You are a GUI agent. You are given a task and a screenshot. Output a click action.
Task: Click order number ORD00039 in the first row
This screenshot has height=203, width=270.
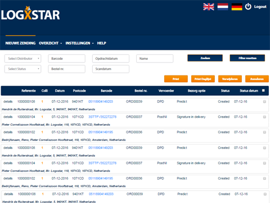pos(134,101)
